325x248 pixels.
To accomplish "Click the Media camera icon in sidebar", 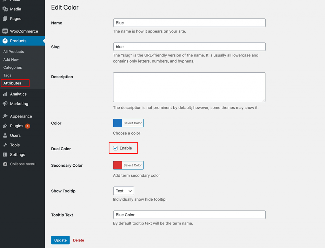I will tap(5, 9).
